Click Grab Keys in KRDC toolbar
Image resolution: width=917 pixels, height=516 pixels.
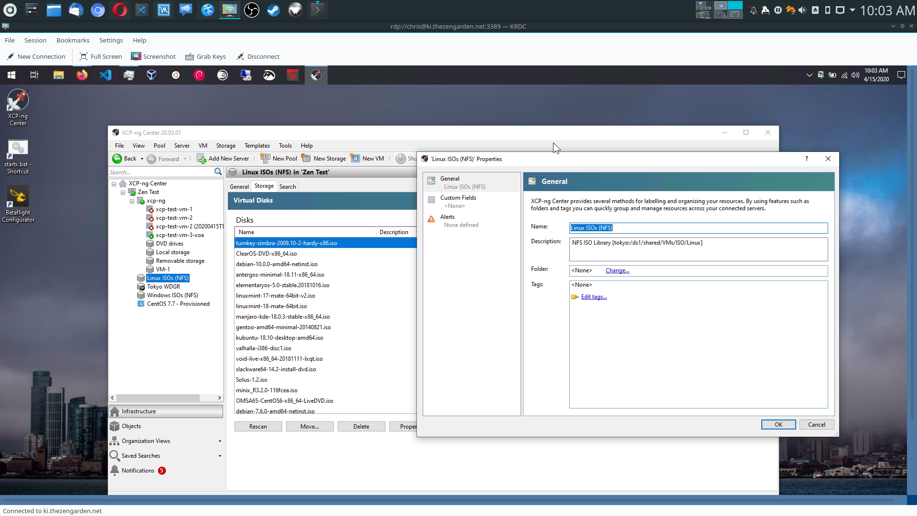(206, 56)
